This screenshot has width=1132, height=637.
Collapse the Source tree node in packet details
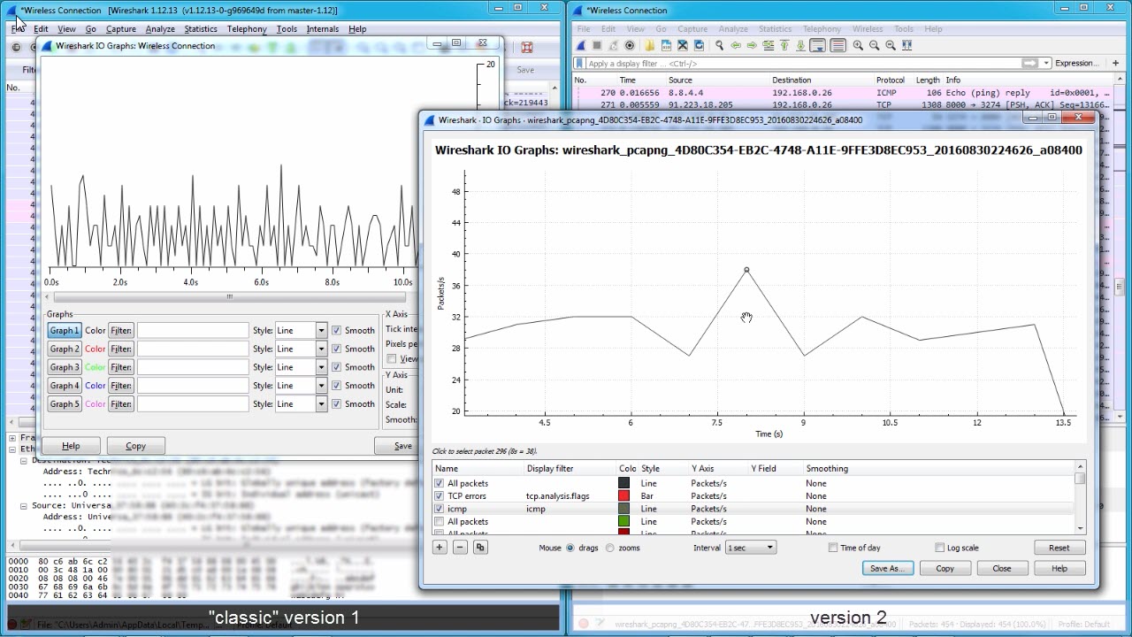tap(24, 506)
